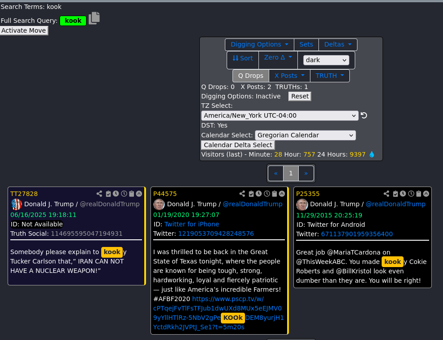This screenshot has height=340, width=443.
Task: Click the Reset button for digging options
Action: tap(300, 96)
